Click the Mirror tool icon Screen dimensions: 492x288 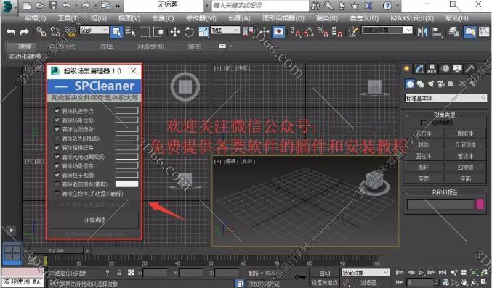pos(422,32)
